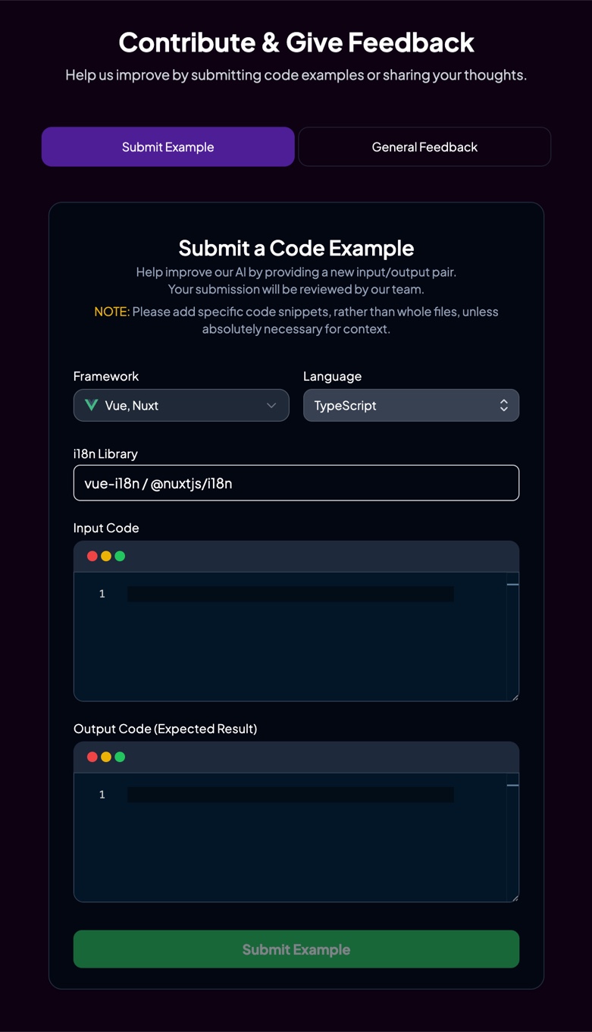The height and width of the screenshot is (1032, 592).
Task: Expand the Framework chevron arrow
Action: click(x=271, y=405)
